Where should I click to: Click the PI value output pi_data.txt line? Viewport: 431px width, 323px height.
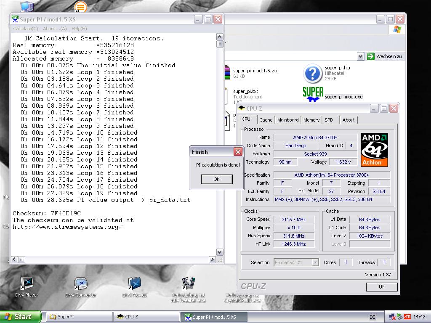click(x=105, y=200)
